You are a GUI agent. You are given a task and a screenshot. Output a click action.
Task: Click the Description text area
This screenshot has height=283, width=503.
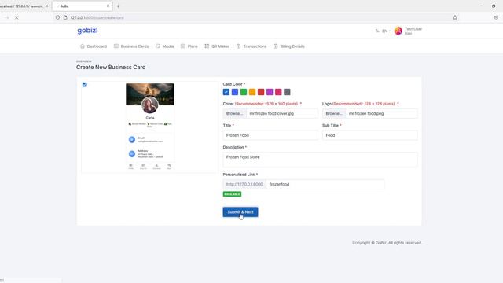(320, 160)
